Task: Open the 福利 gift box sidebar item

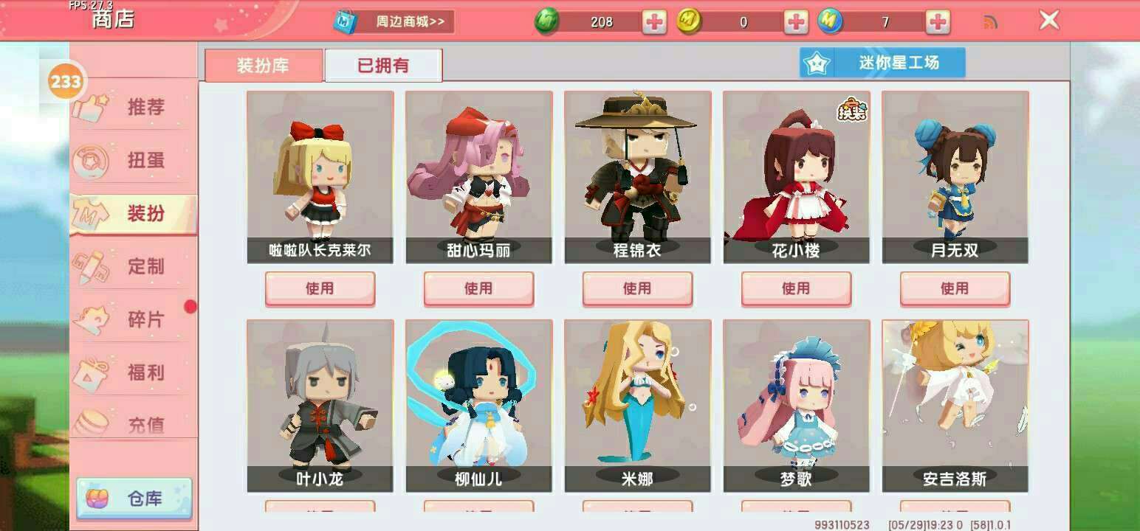Action: pyautogui.click(x=134, y=372)
